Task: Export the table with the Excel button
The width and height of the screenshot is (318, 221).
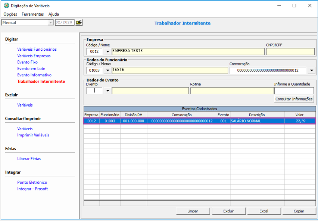Action: point(264,211)
